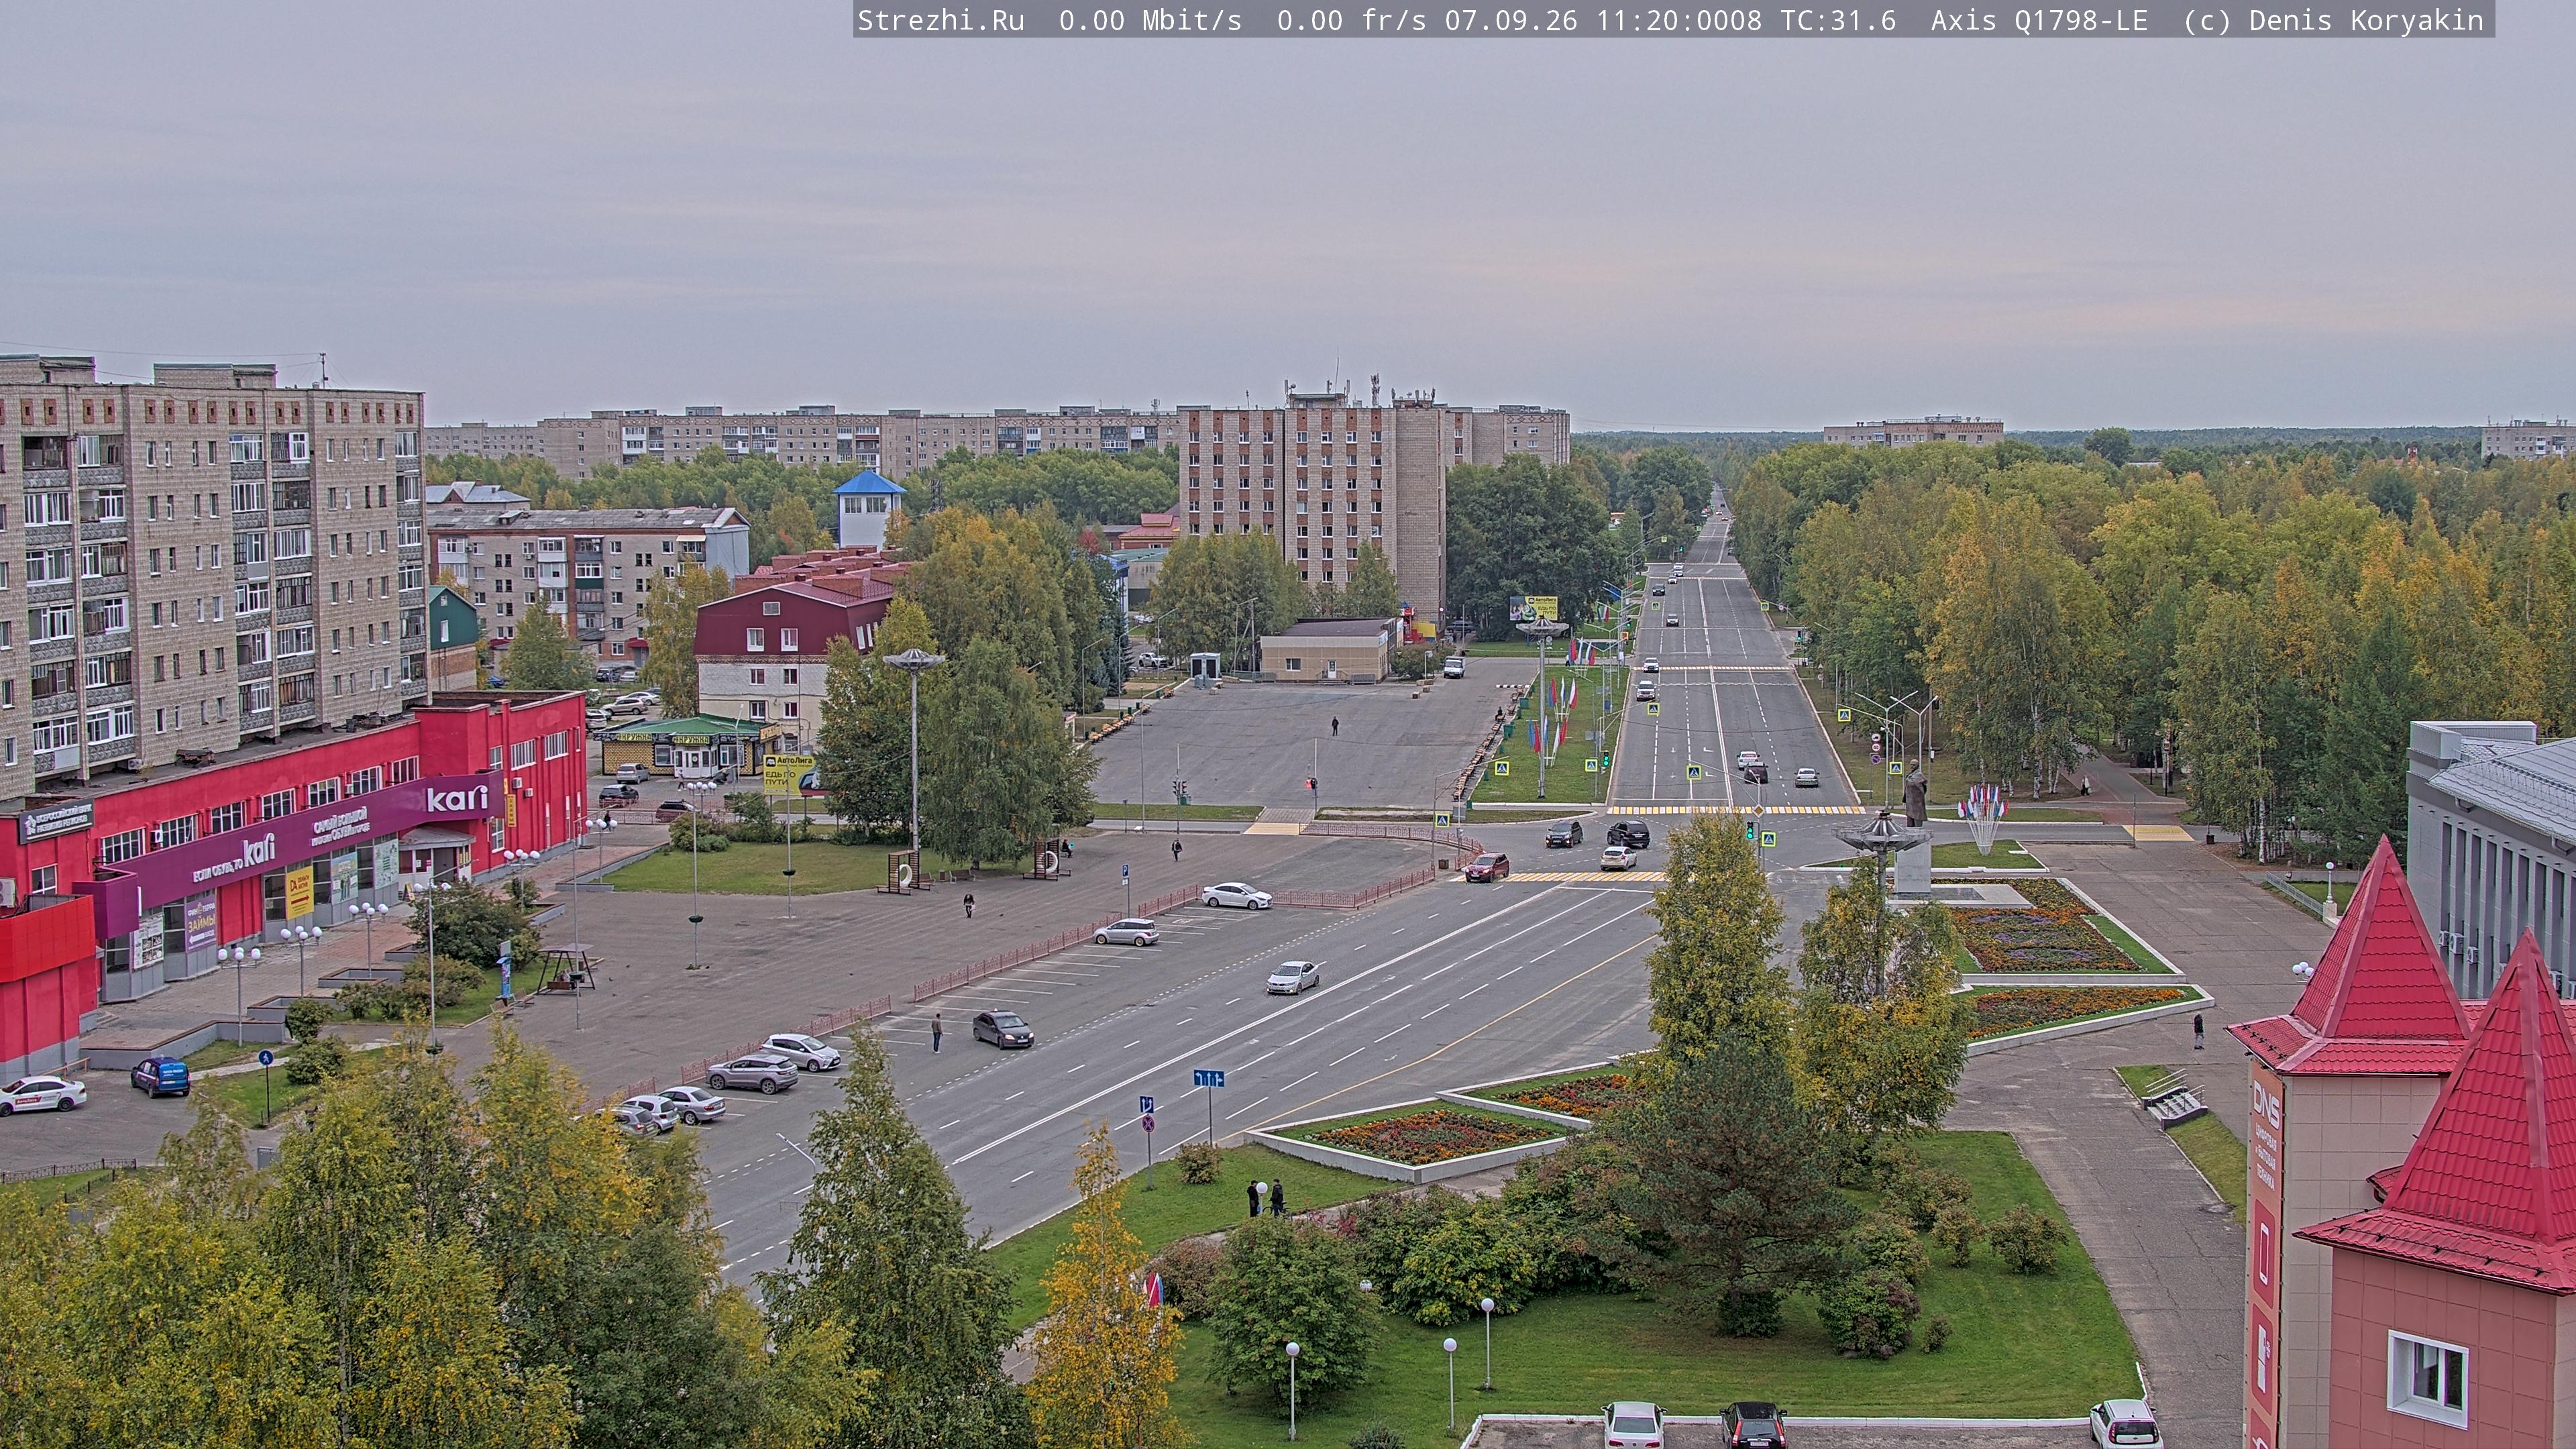Click the 11:20 timestamp in the overlay
2576x1449 pixels.
[1637, 20]
